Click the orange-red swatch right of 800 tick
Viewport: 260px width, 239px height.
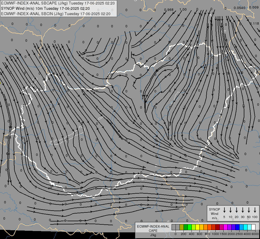210,227
